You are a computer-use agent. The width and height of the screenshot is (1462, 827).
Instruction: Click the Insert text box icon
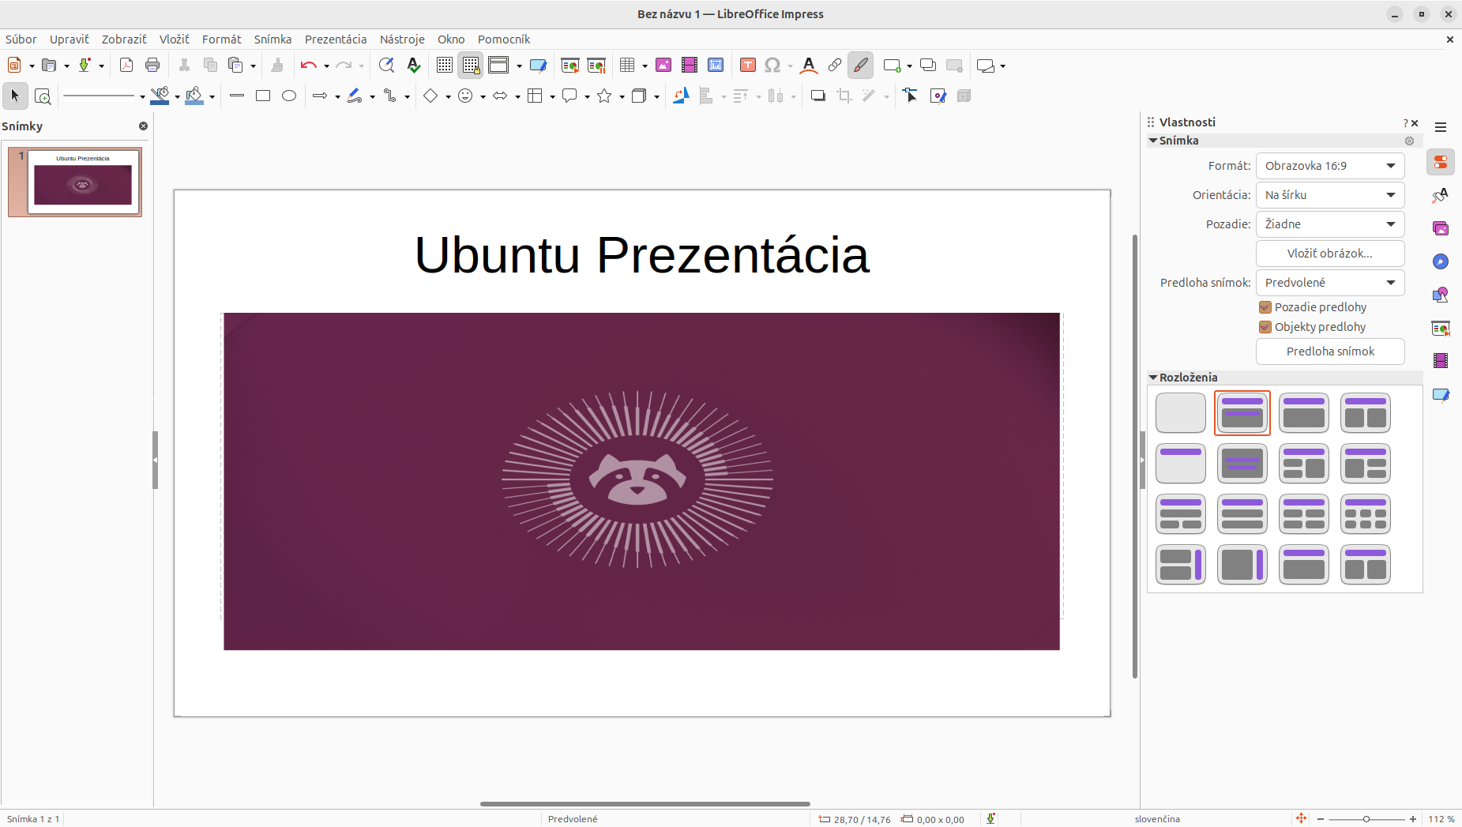(x=748, y=66)
